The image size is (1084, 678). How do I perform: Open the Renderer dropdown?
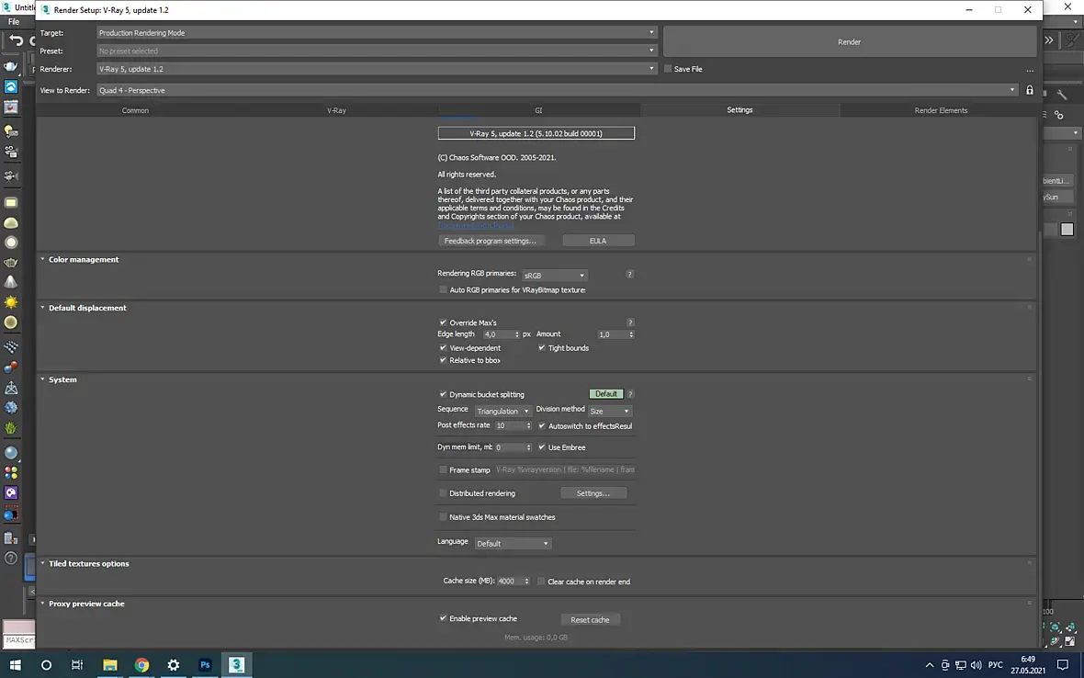376,69
